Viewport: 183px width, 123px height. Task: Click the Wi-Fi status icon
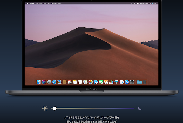point(132,3)
